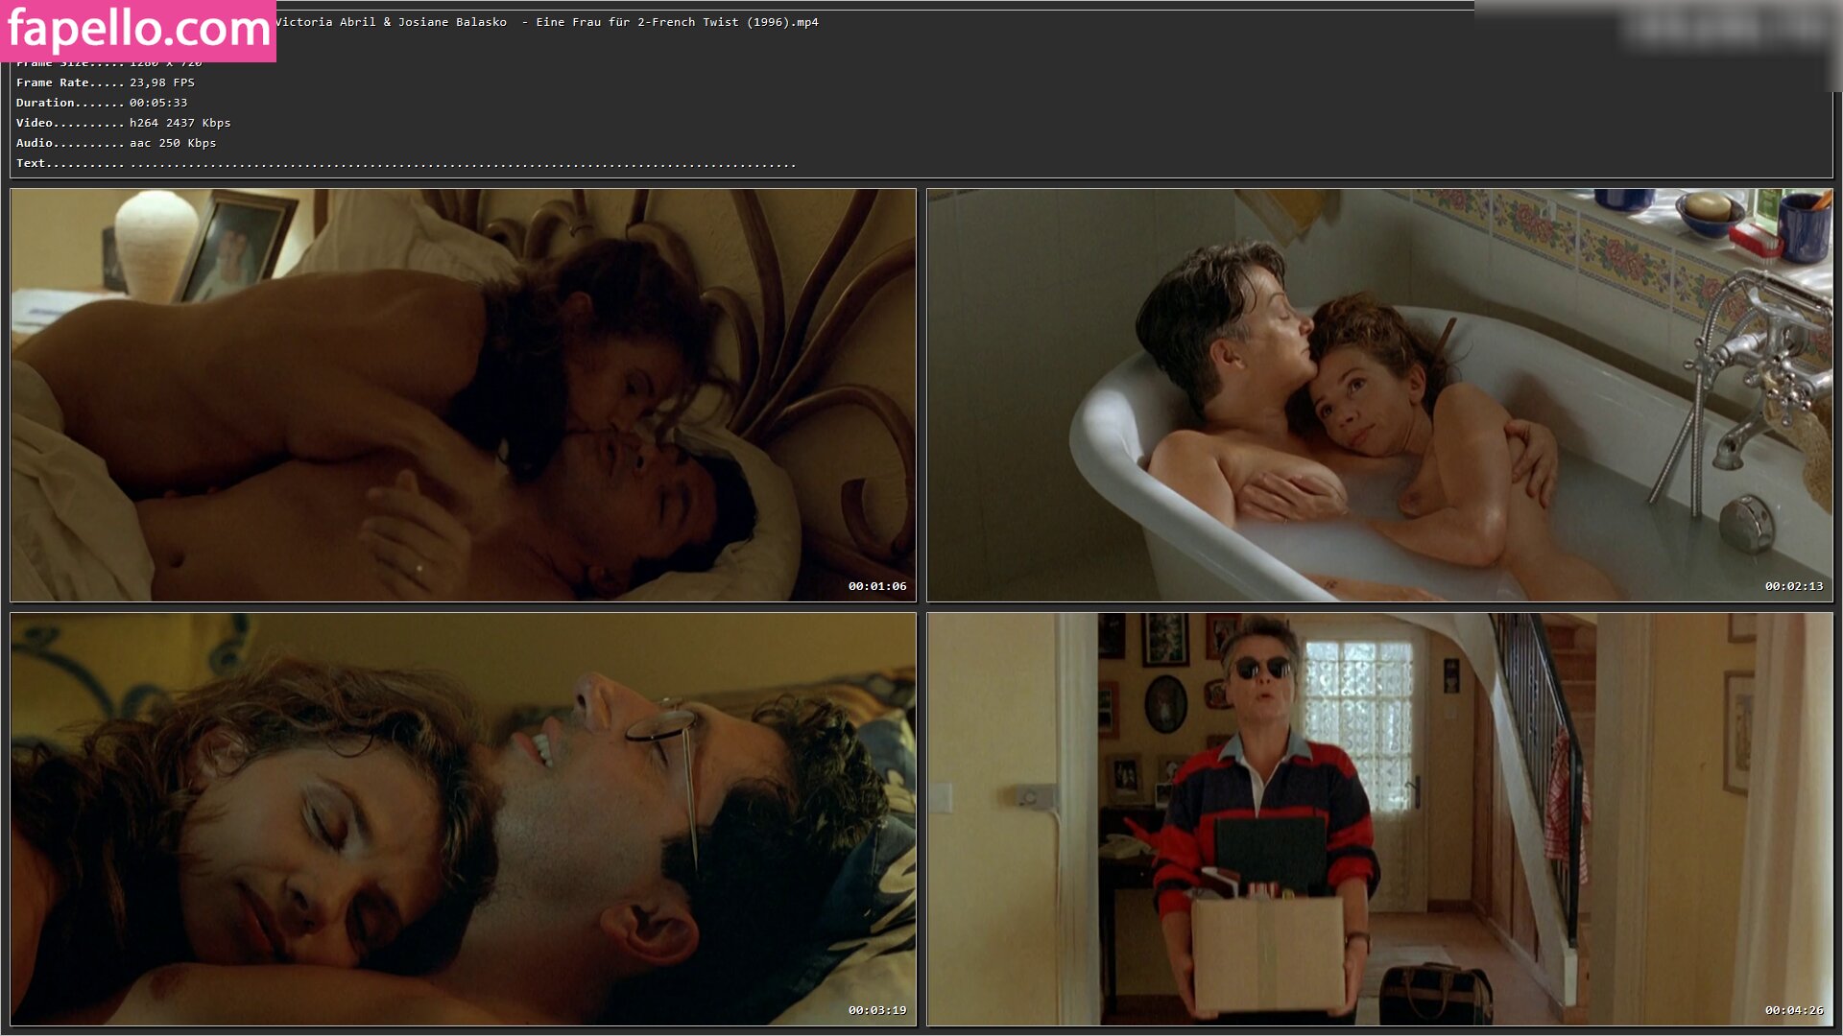Open the bathtub thumbnail stamped 00:02:13

click(1379, 394)
